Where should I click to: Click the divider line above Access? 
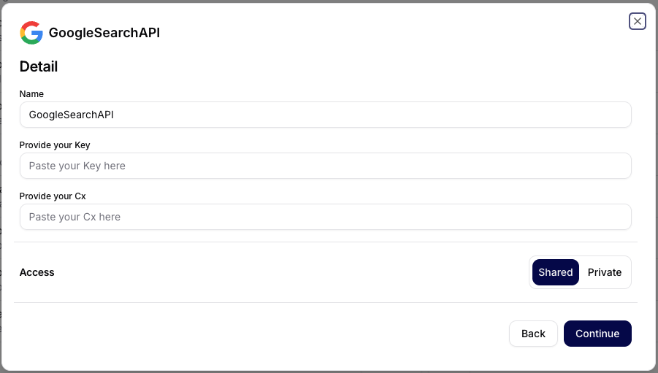(x=325, y=242)
